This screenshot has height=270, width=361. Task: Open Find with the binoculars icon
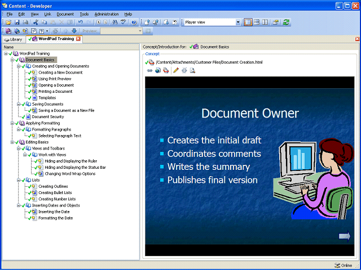click(x=115, y=22)
